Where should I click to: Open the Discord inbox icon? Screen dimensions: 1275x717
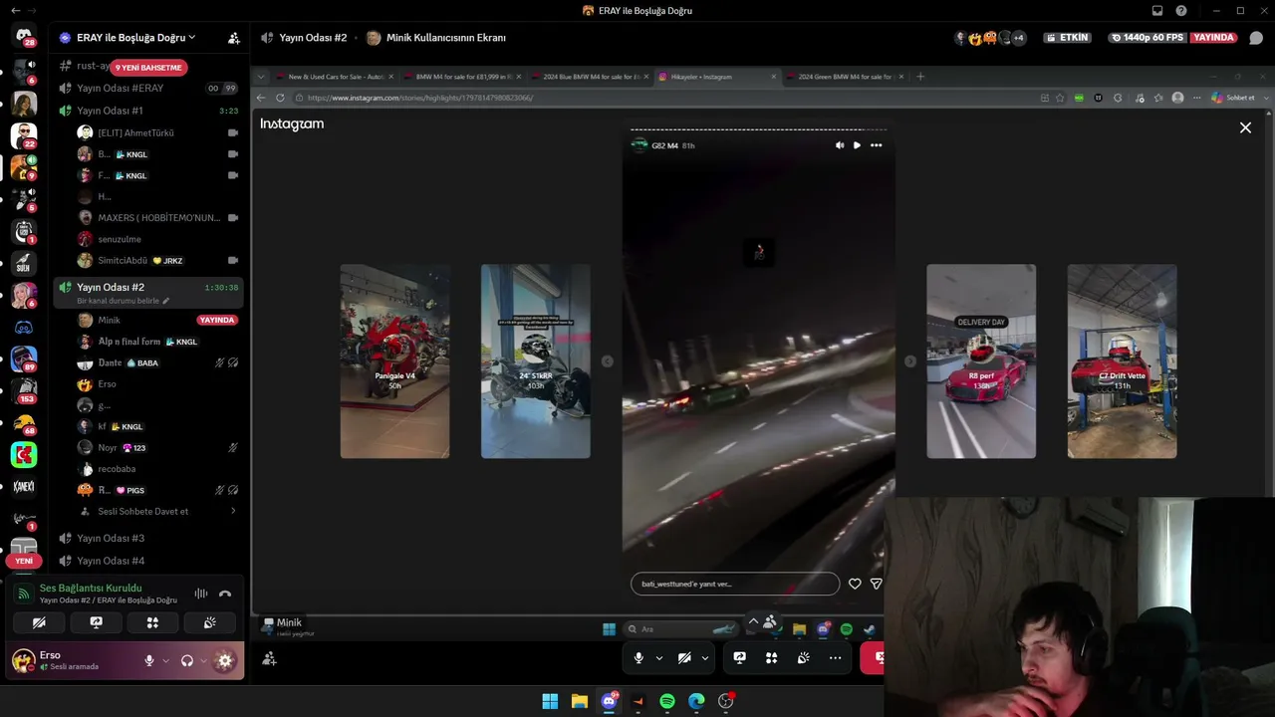click(1157, 11)
